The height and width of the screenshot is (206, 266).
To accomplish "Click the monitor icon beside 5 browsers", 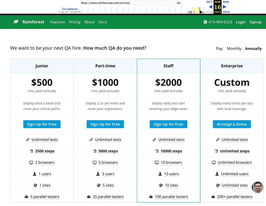I will 95,163.
